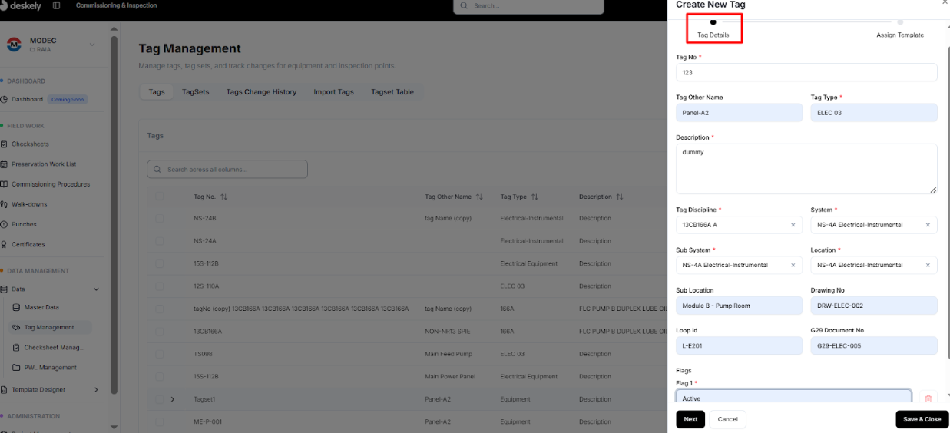The height and width of the screenshot is (433, 950).
Task: Click the Punches icon in sidebar
Action: click(4, 224)
